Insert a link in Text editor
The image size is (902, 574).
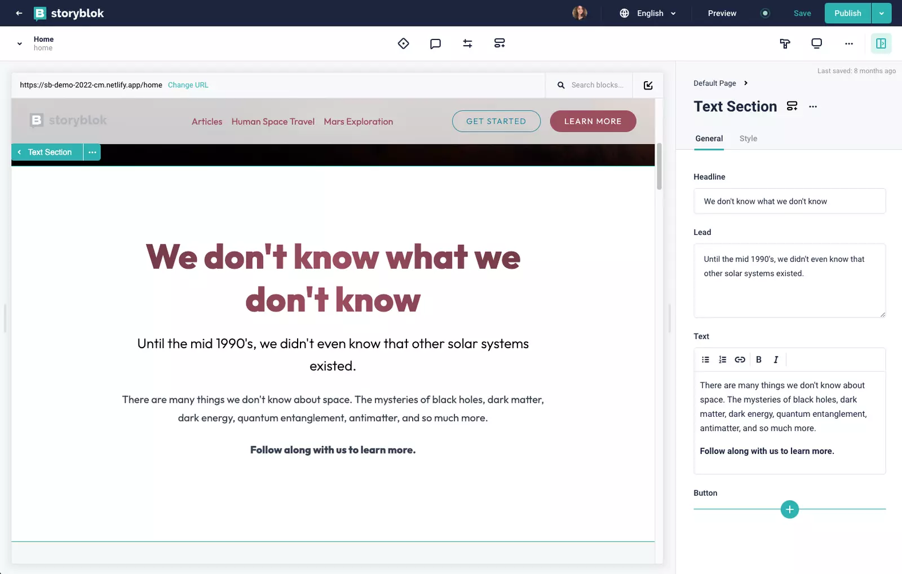(740, 359)
